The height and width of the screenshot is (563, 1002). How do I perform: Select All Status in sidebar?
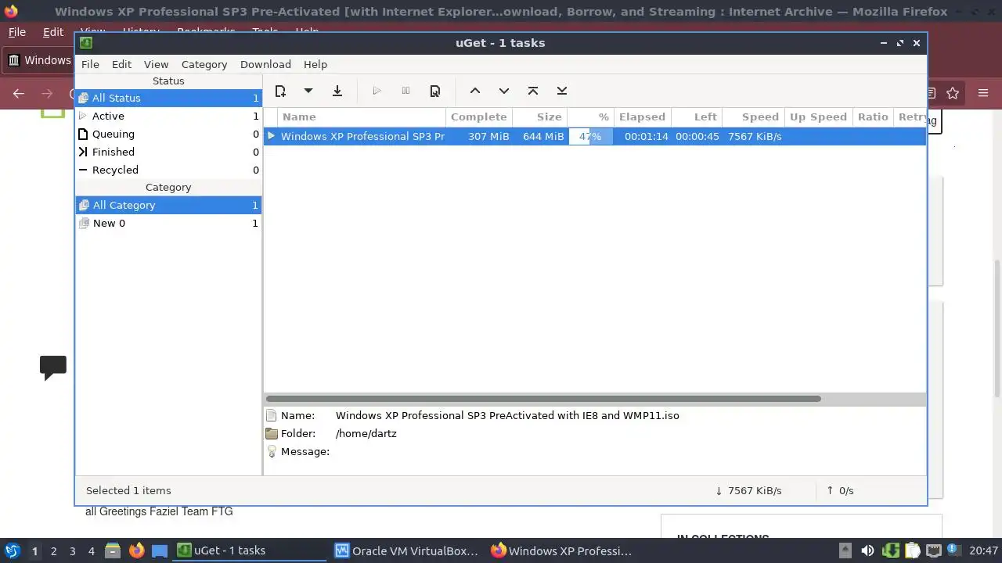tap(168, 98)
